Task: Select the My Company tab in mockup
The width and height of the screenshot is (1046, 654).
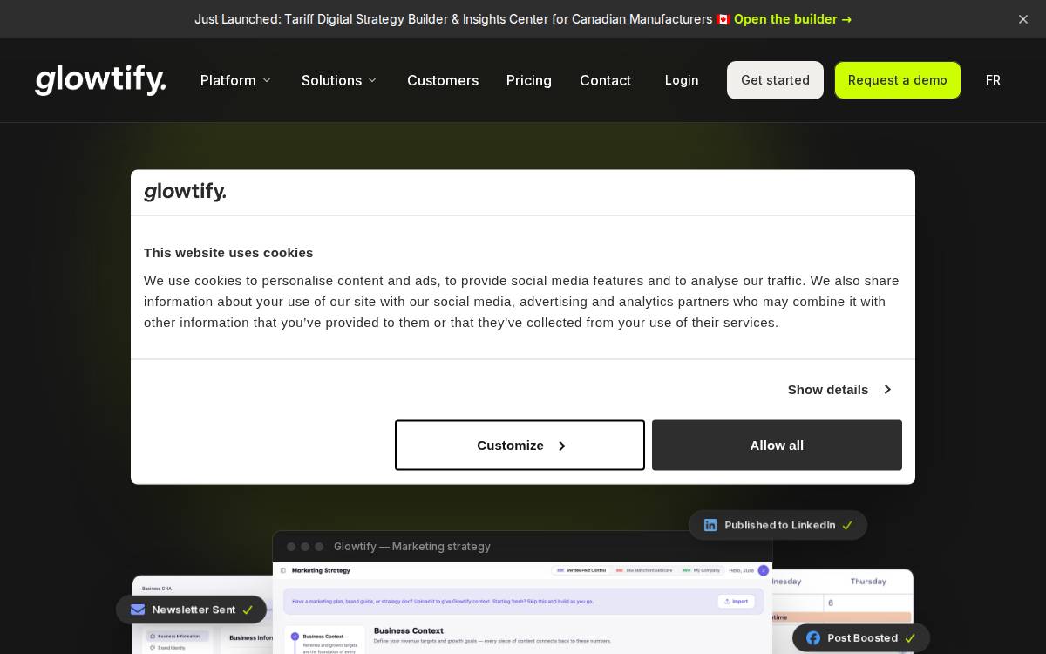Action: tap(702, 570)
